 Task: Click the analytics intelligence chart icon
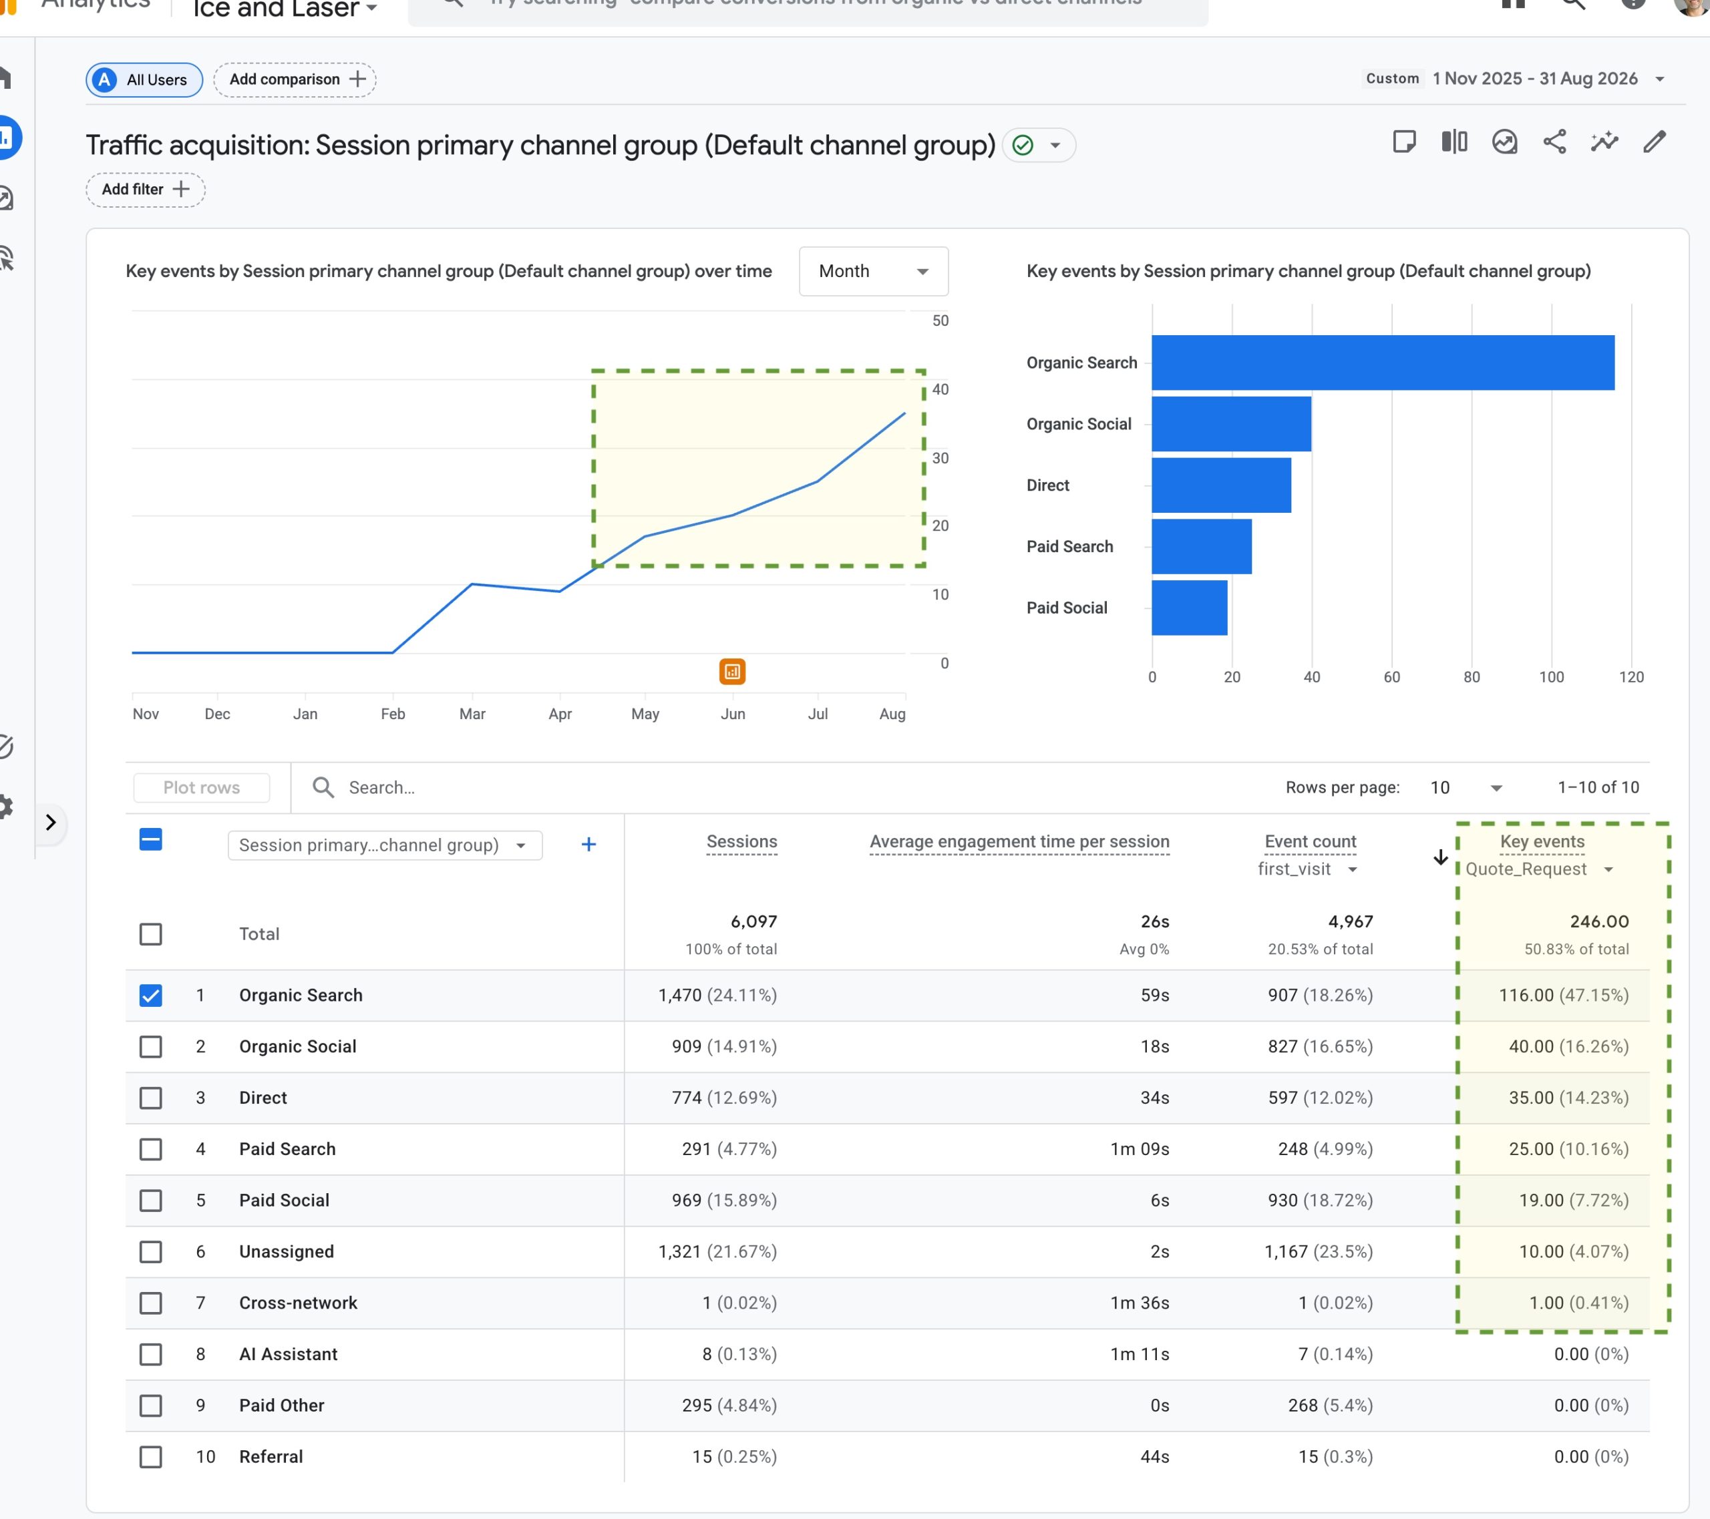(x=1504, y=142)
